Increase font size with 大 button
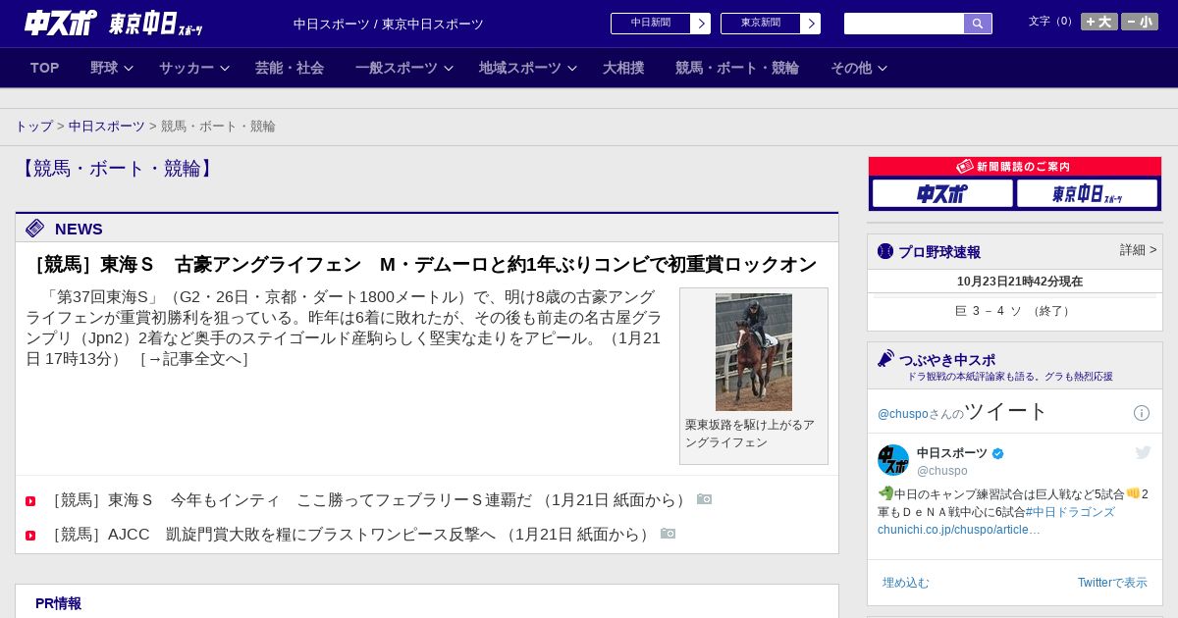 pos(1099,22)
